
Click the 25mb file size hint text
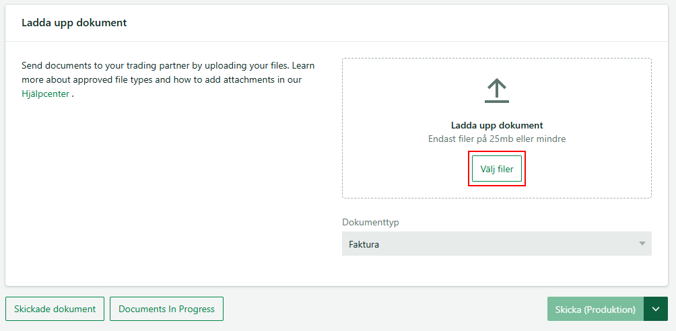pyautogui.click(x=497, y=139)
